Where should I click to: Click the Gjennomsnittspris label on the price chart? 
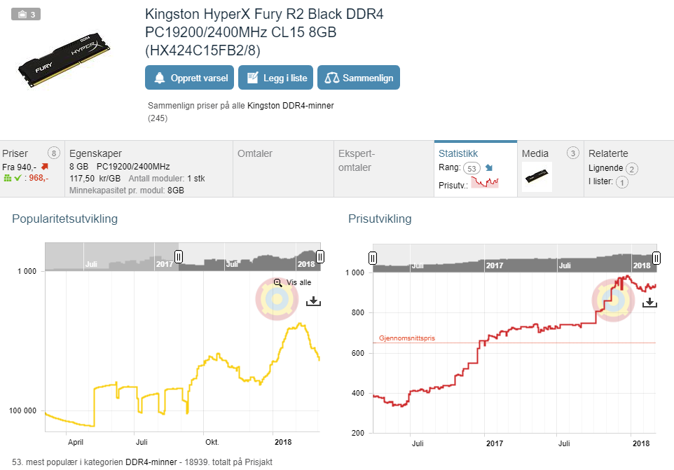[406, 338]
